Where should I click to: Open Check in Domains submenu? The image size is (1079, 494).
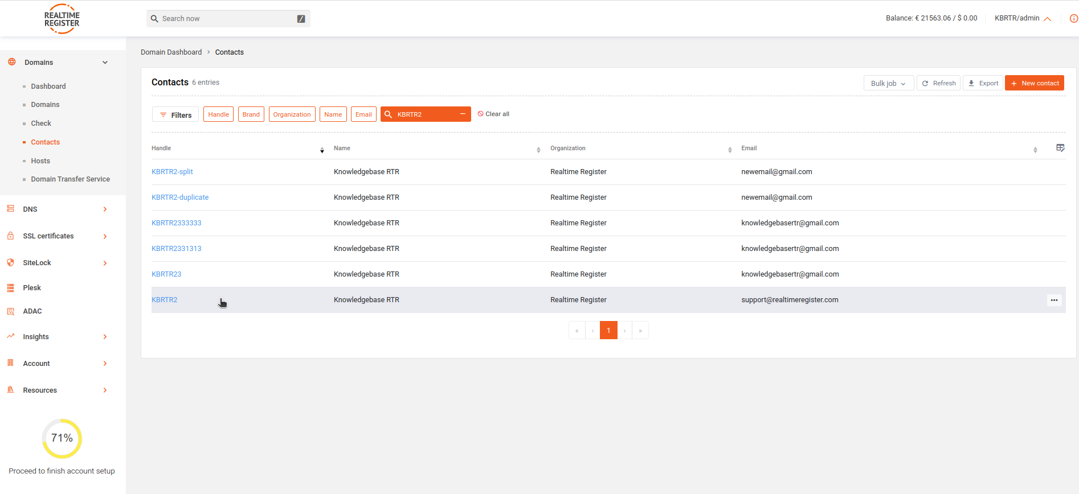point(41,124)
